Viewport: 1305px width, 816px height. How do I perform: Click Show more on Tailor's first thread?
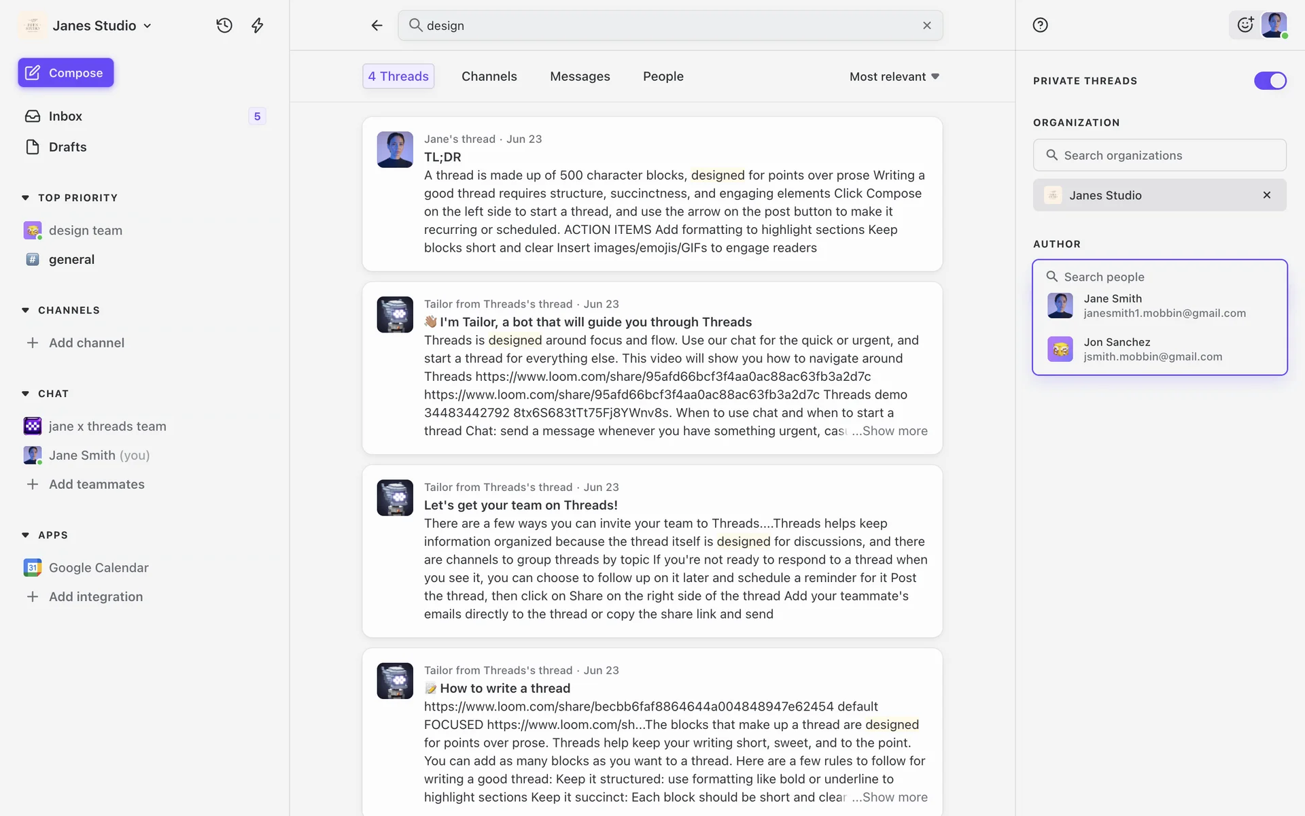(894, 431)
